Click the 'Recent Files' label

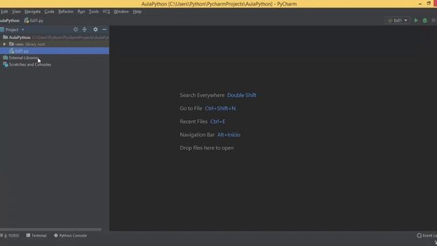(194, 122)
